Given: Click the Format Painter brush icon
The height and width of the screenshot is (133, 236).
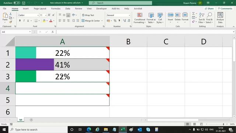Looking at the screenshot, I should 10,22.
